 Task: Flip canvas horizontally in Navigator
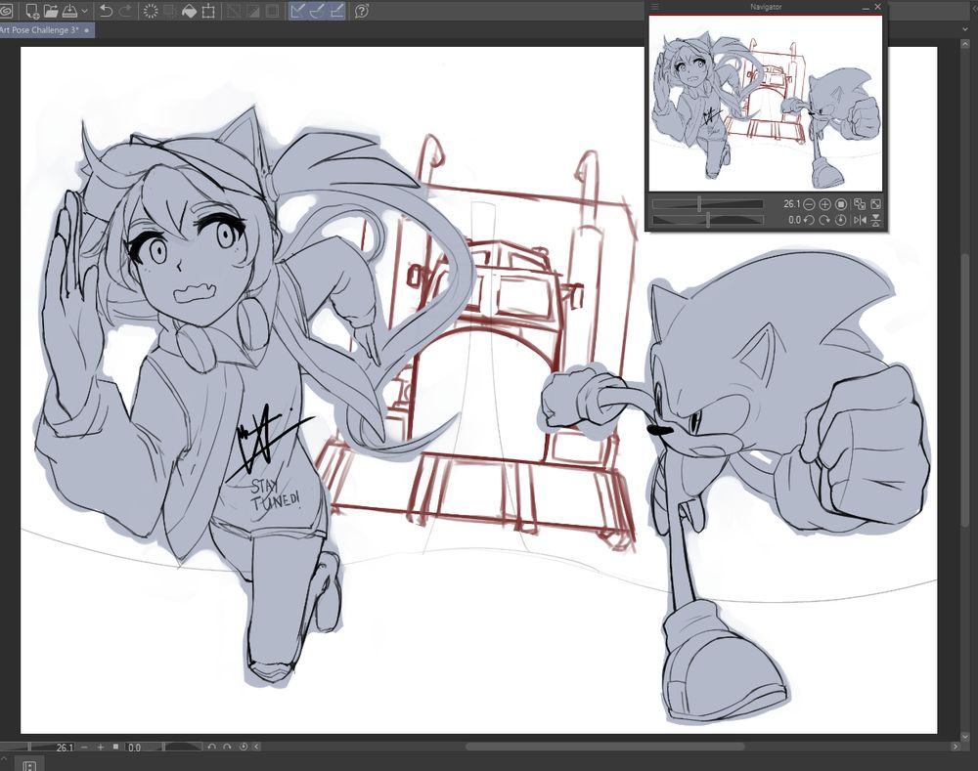pyautogui.click(x=860, y=220)
